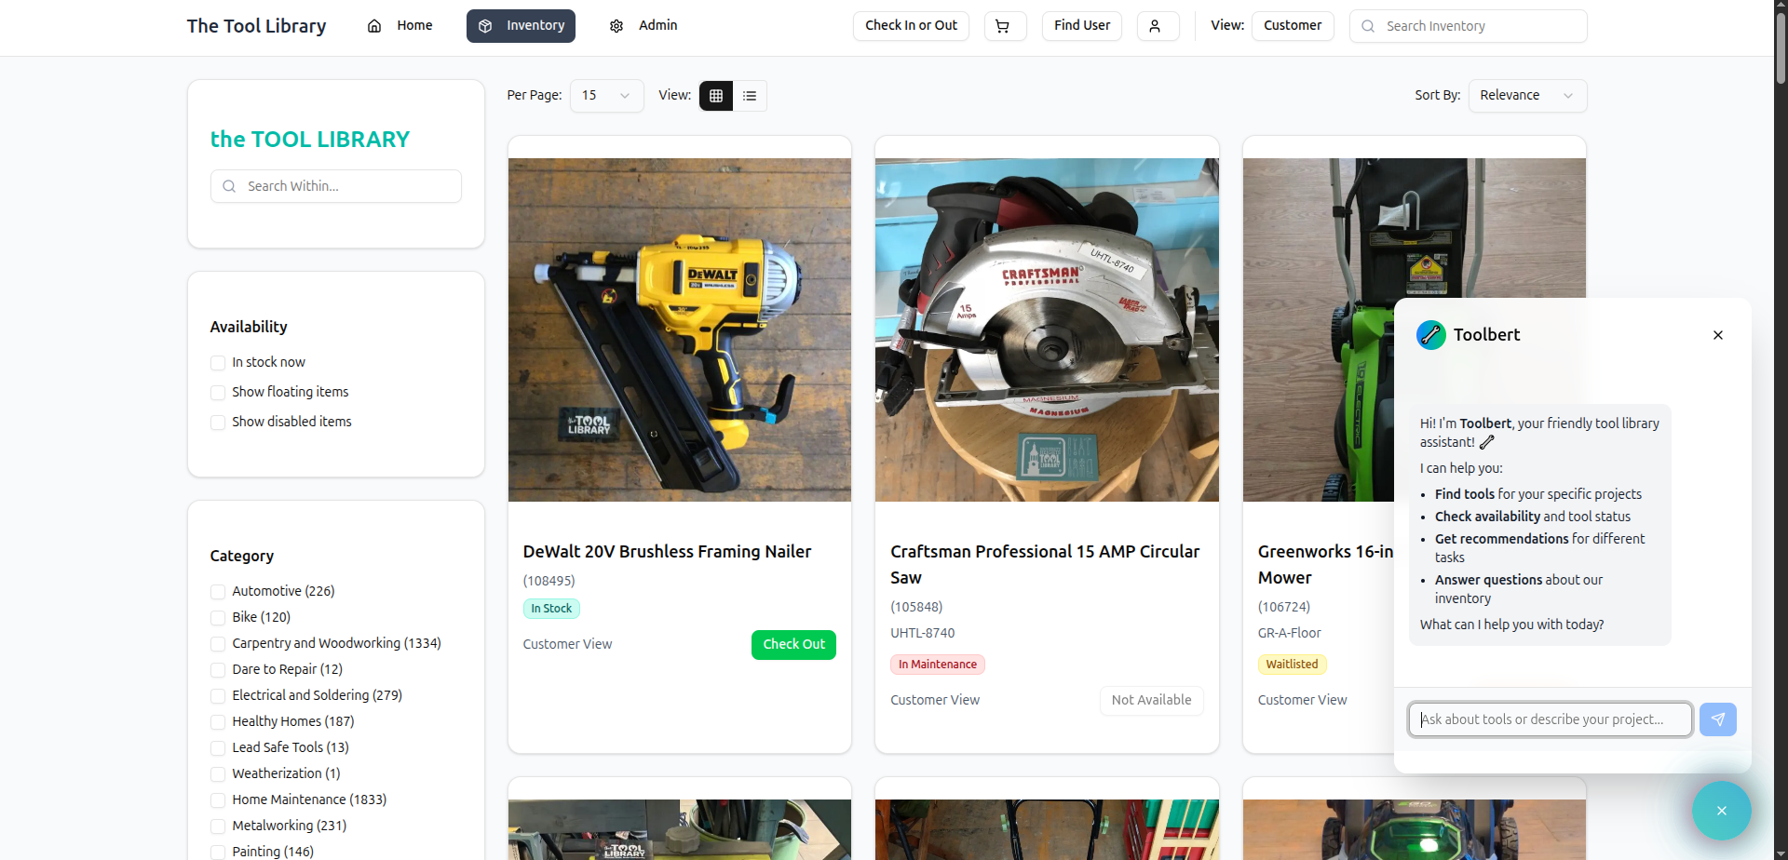The height and width of the screenshot is (860, 1788).
Task: Click the GR-A-Floor location text
Action: pos(1290,634)
